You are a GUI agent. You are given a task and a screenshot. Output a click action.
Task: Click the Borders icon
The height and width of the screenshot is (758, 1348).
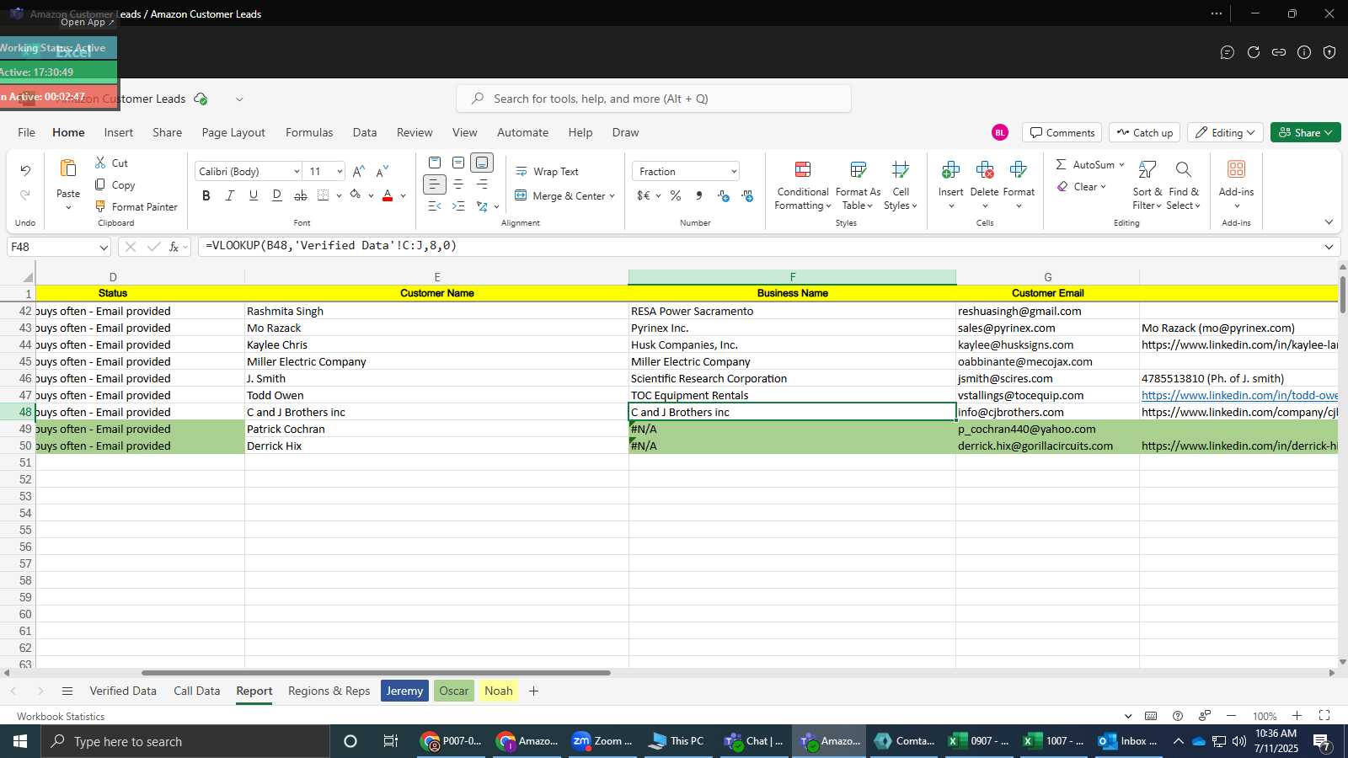point(324,195)
